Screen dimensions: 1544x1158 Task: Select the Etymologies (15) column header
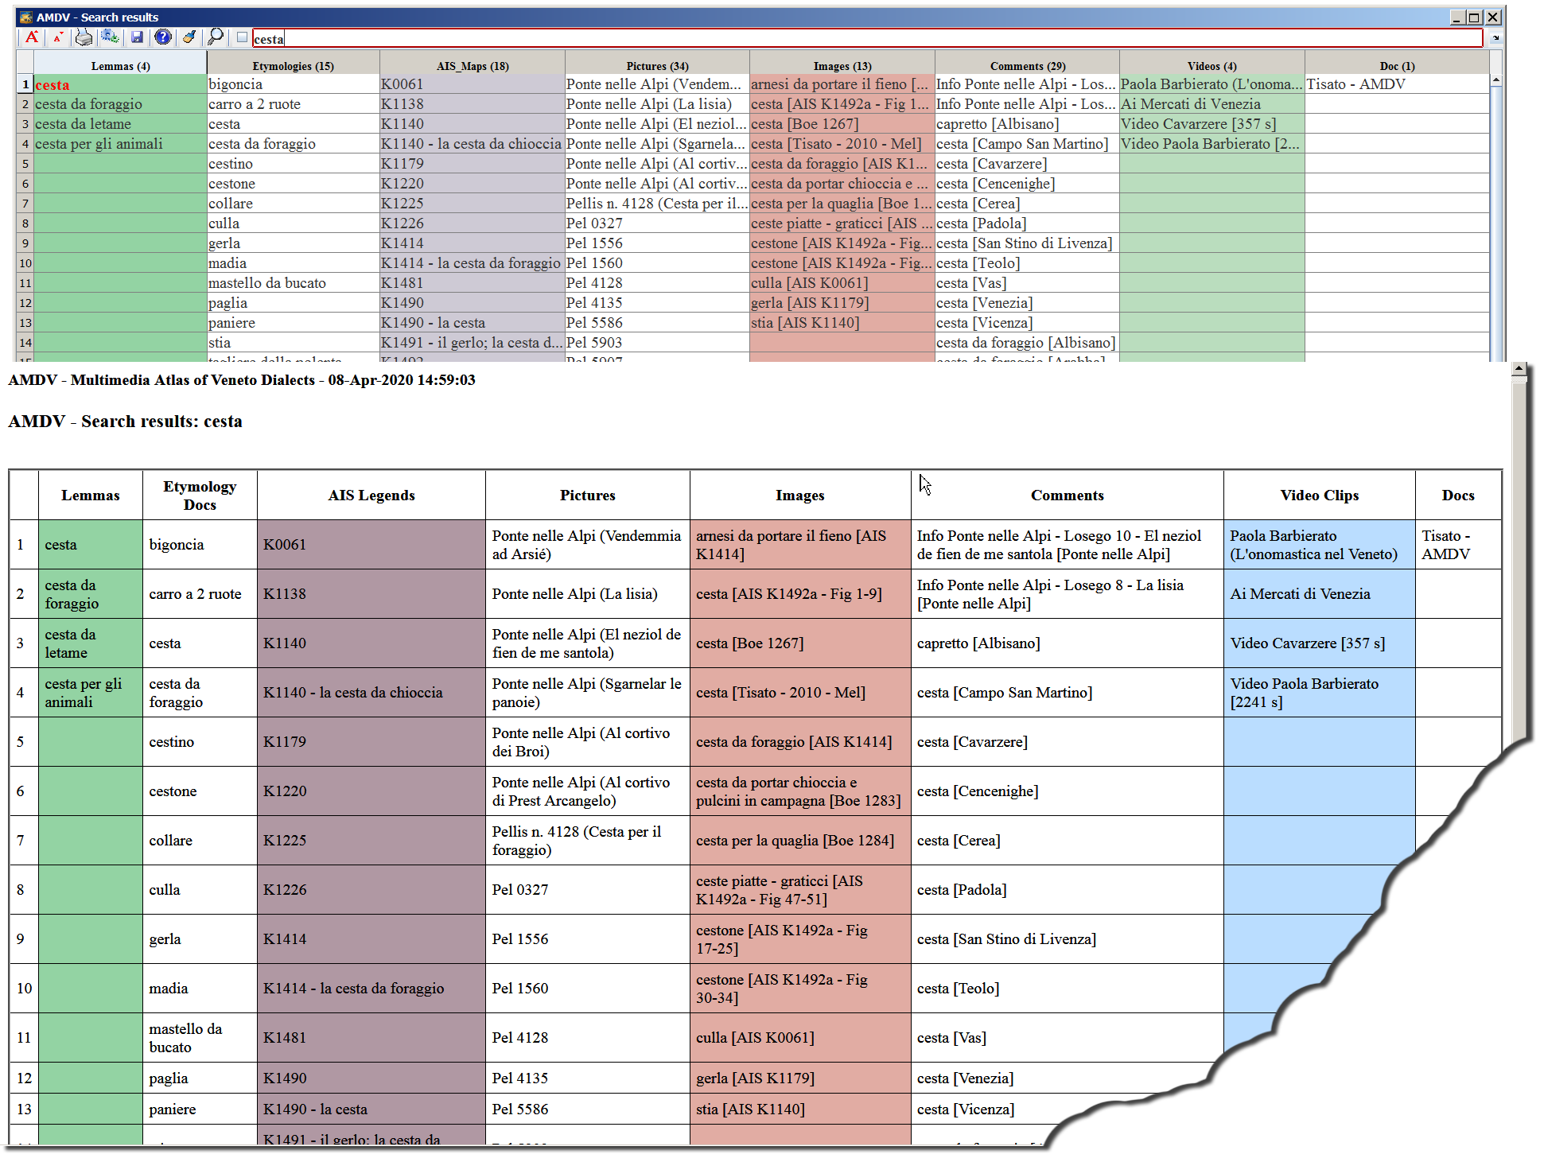click(293, 66)
